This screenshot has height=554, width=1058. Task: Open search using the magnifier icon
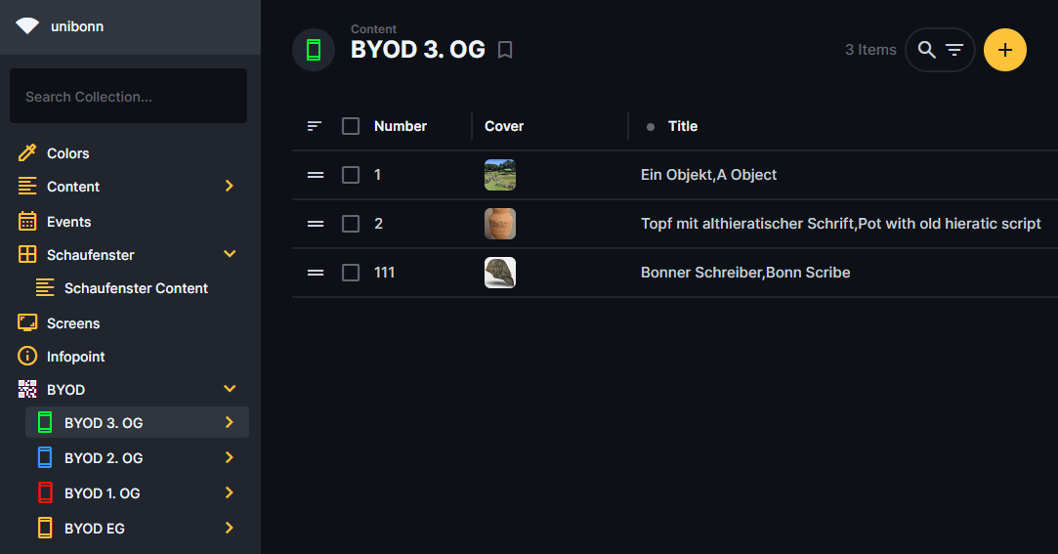pos(927,50)
